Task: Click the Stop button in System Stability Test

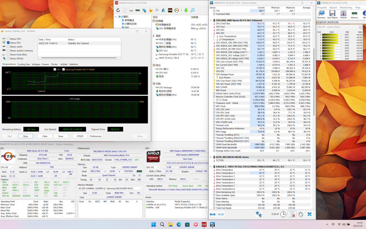Action: point(25,136)
